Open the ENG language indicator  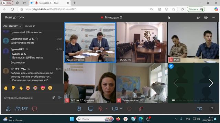pyautogui.click(x=188, y=119)
